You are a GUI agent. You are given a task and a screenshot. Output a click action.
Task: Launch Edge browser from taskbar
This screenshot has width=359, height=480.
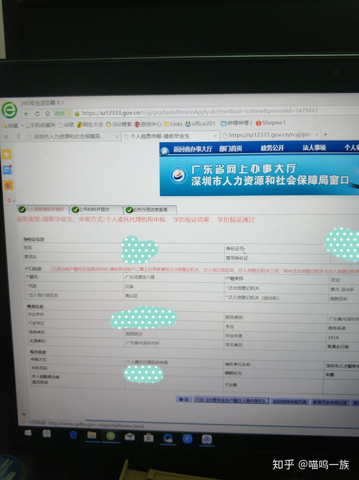73,435
